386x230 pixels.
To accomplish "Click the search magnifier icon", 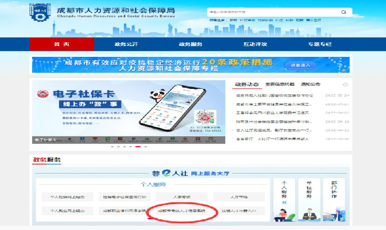I will 344,12.
